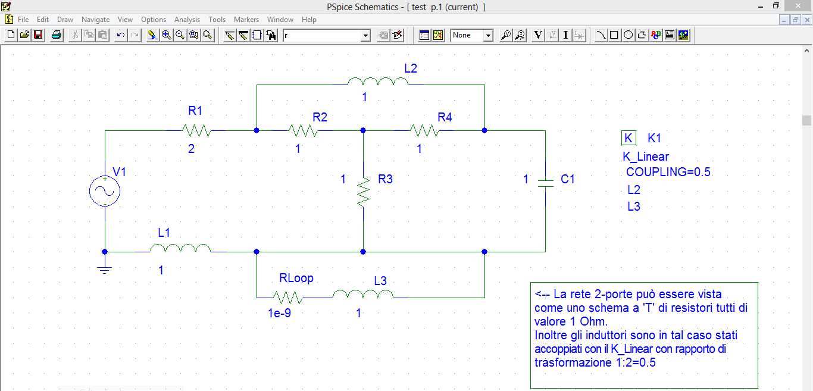Open the Markers menu

246,20
